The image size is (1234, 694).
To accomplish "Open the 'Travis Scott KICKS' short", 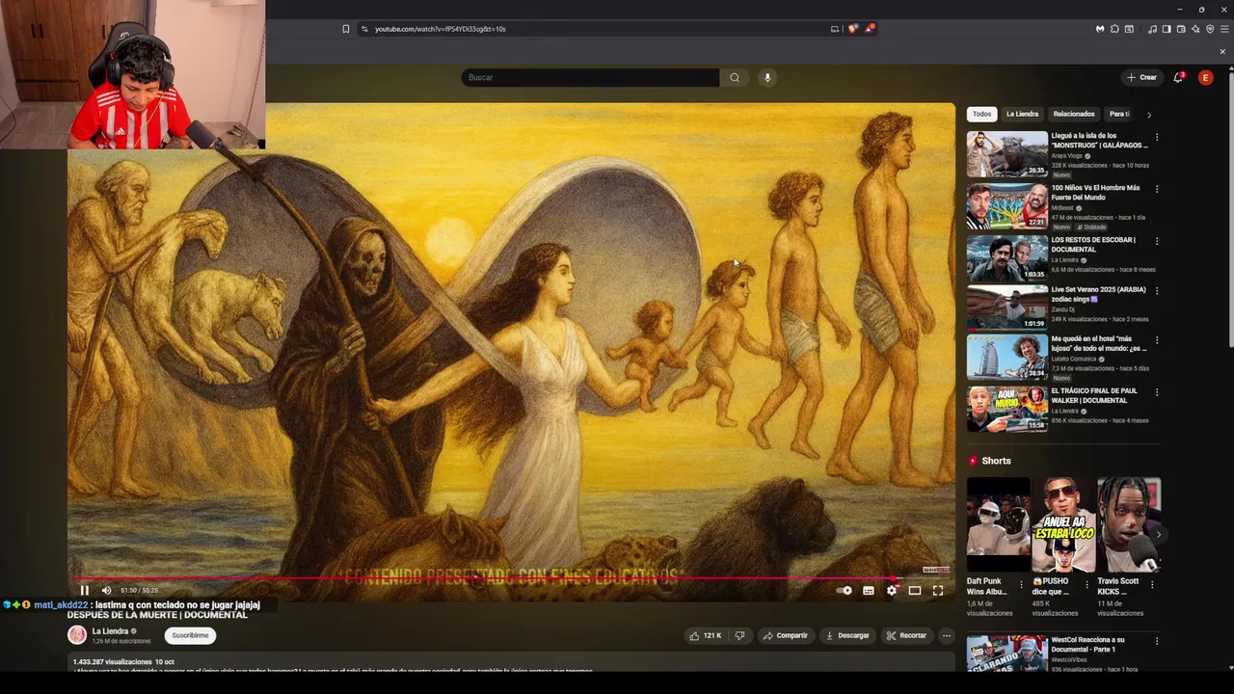I will point(1129,525).
